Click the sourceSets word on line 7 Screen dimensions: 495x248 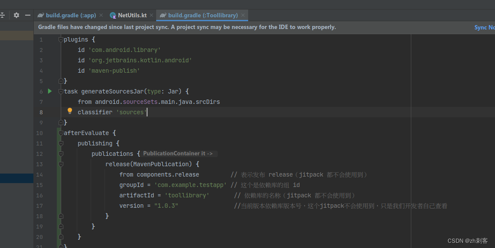click(140, 102)
